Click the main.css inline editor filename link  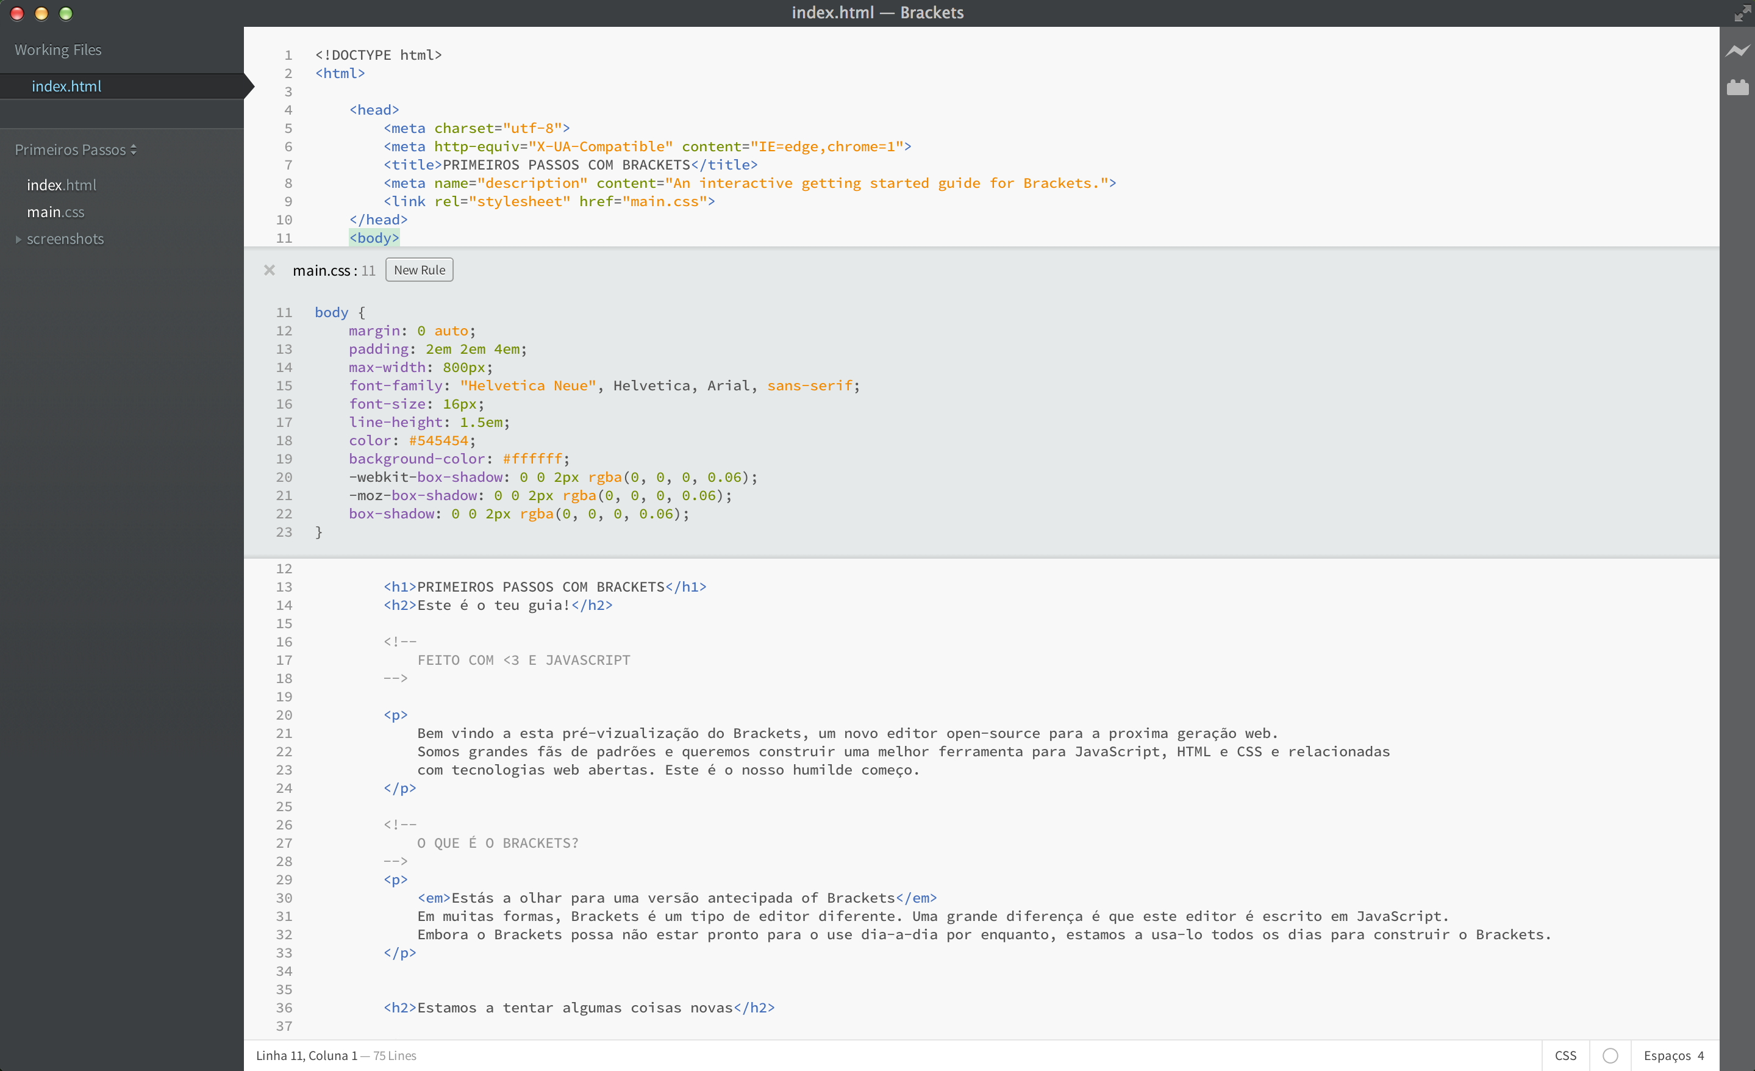pyautogui.click(x=321, y=271)
